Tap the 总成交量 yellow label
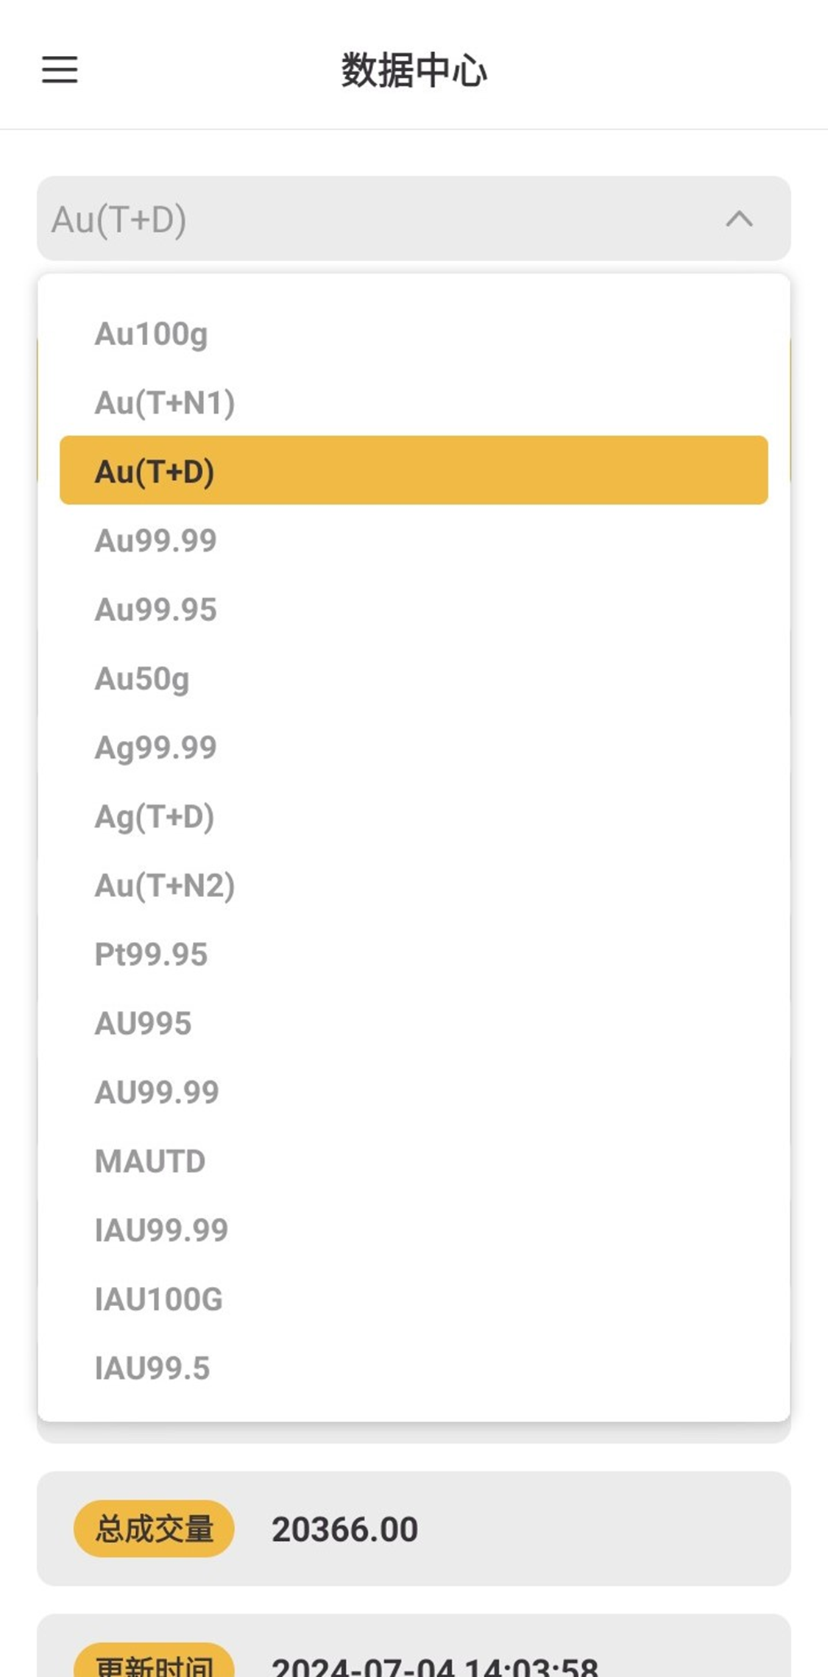828x1677 pixels. [x=154, y=1528]
